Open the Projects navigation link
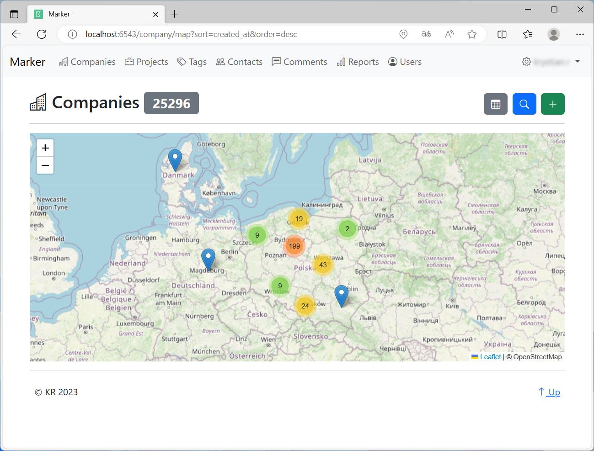Viewport: 594px width, 451px height. [x=146, y=62]
